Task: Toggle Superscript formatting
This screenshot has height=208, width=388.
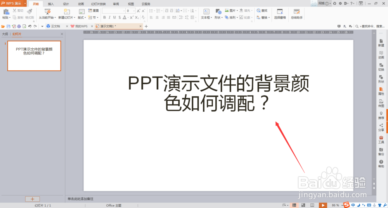Action: pyautogui.click(x=132, y=17)
